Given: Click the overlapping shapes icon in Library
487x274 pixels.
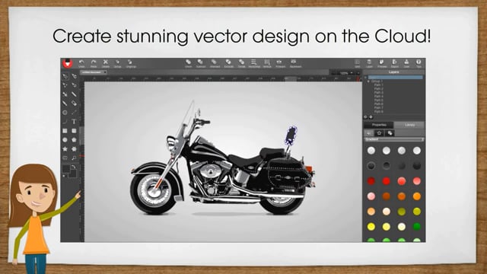Looking at the screenshot, I should 390,133.
